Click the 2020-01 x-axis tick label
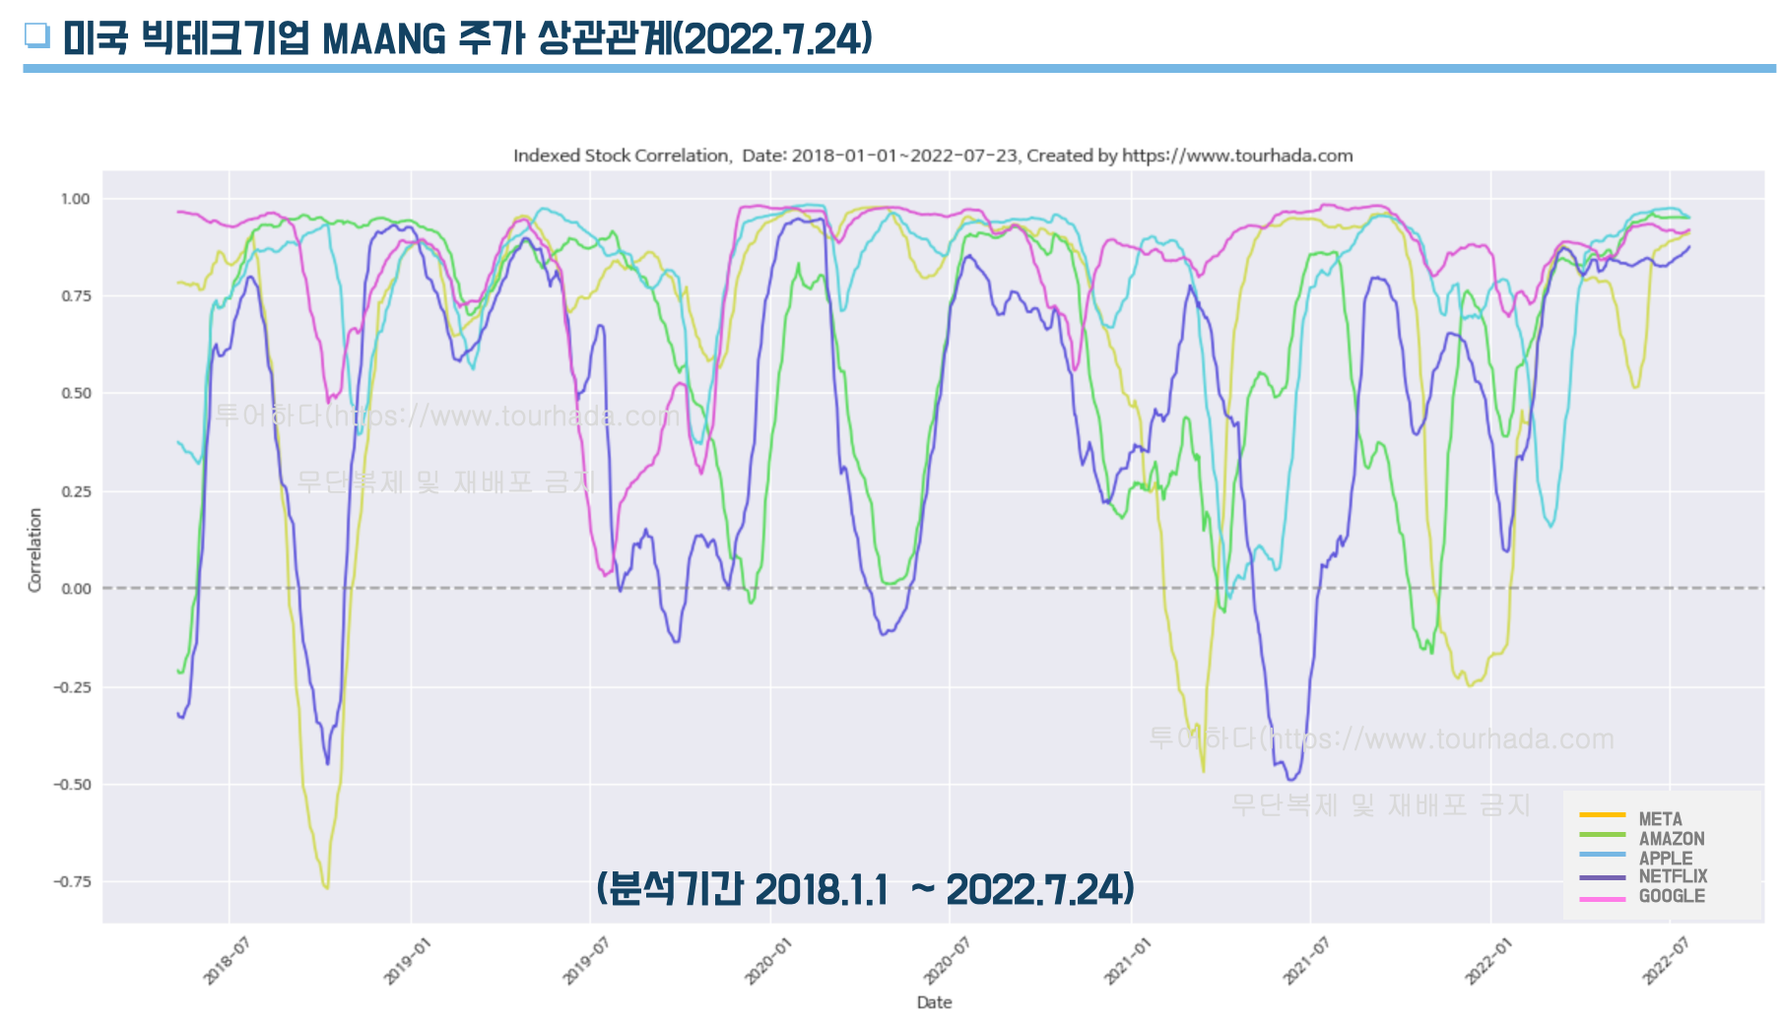Viewport: 1781px width, 1024px height. pyautogui.click(x=767, y=961)
